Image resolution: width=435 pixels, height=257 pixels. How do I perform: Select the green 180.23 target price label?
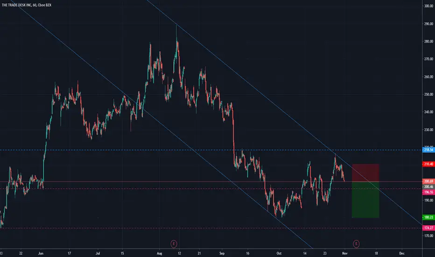(x=428, y=217)
